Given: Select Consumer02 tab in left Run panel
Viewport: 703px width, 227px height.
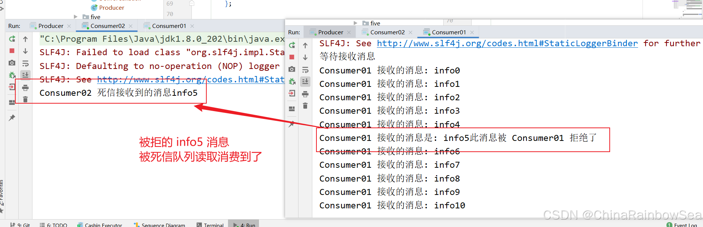Looking at the screenshot, I should 107,26.
